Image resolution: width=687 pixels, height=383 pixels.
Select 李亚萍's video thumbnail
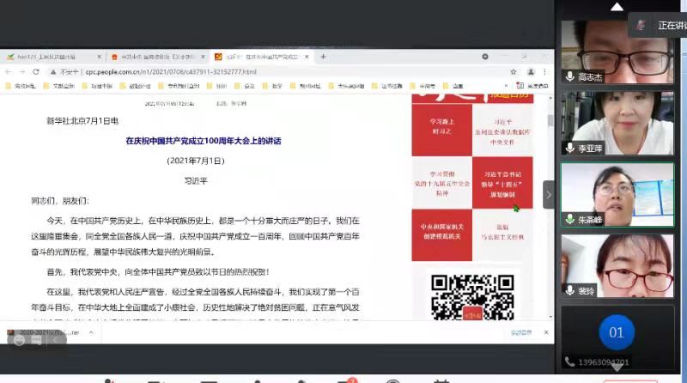pos(617,123)
